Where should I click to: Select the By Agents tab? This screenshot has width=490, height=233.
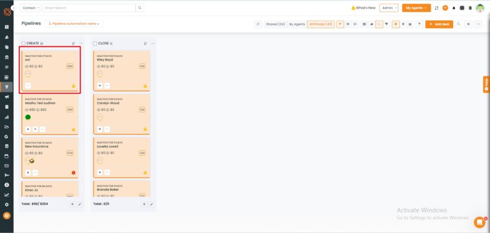tap(297, 24)
